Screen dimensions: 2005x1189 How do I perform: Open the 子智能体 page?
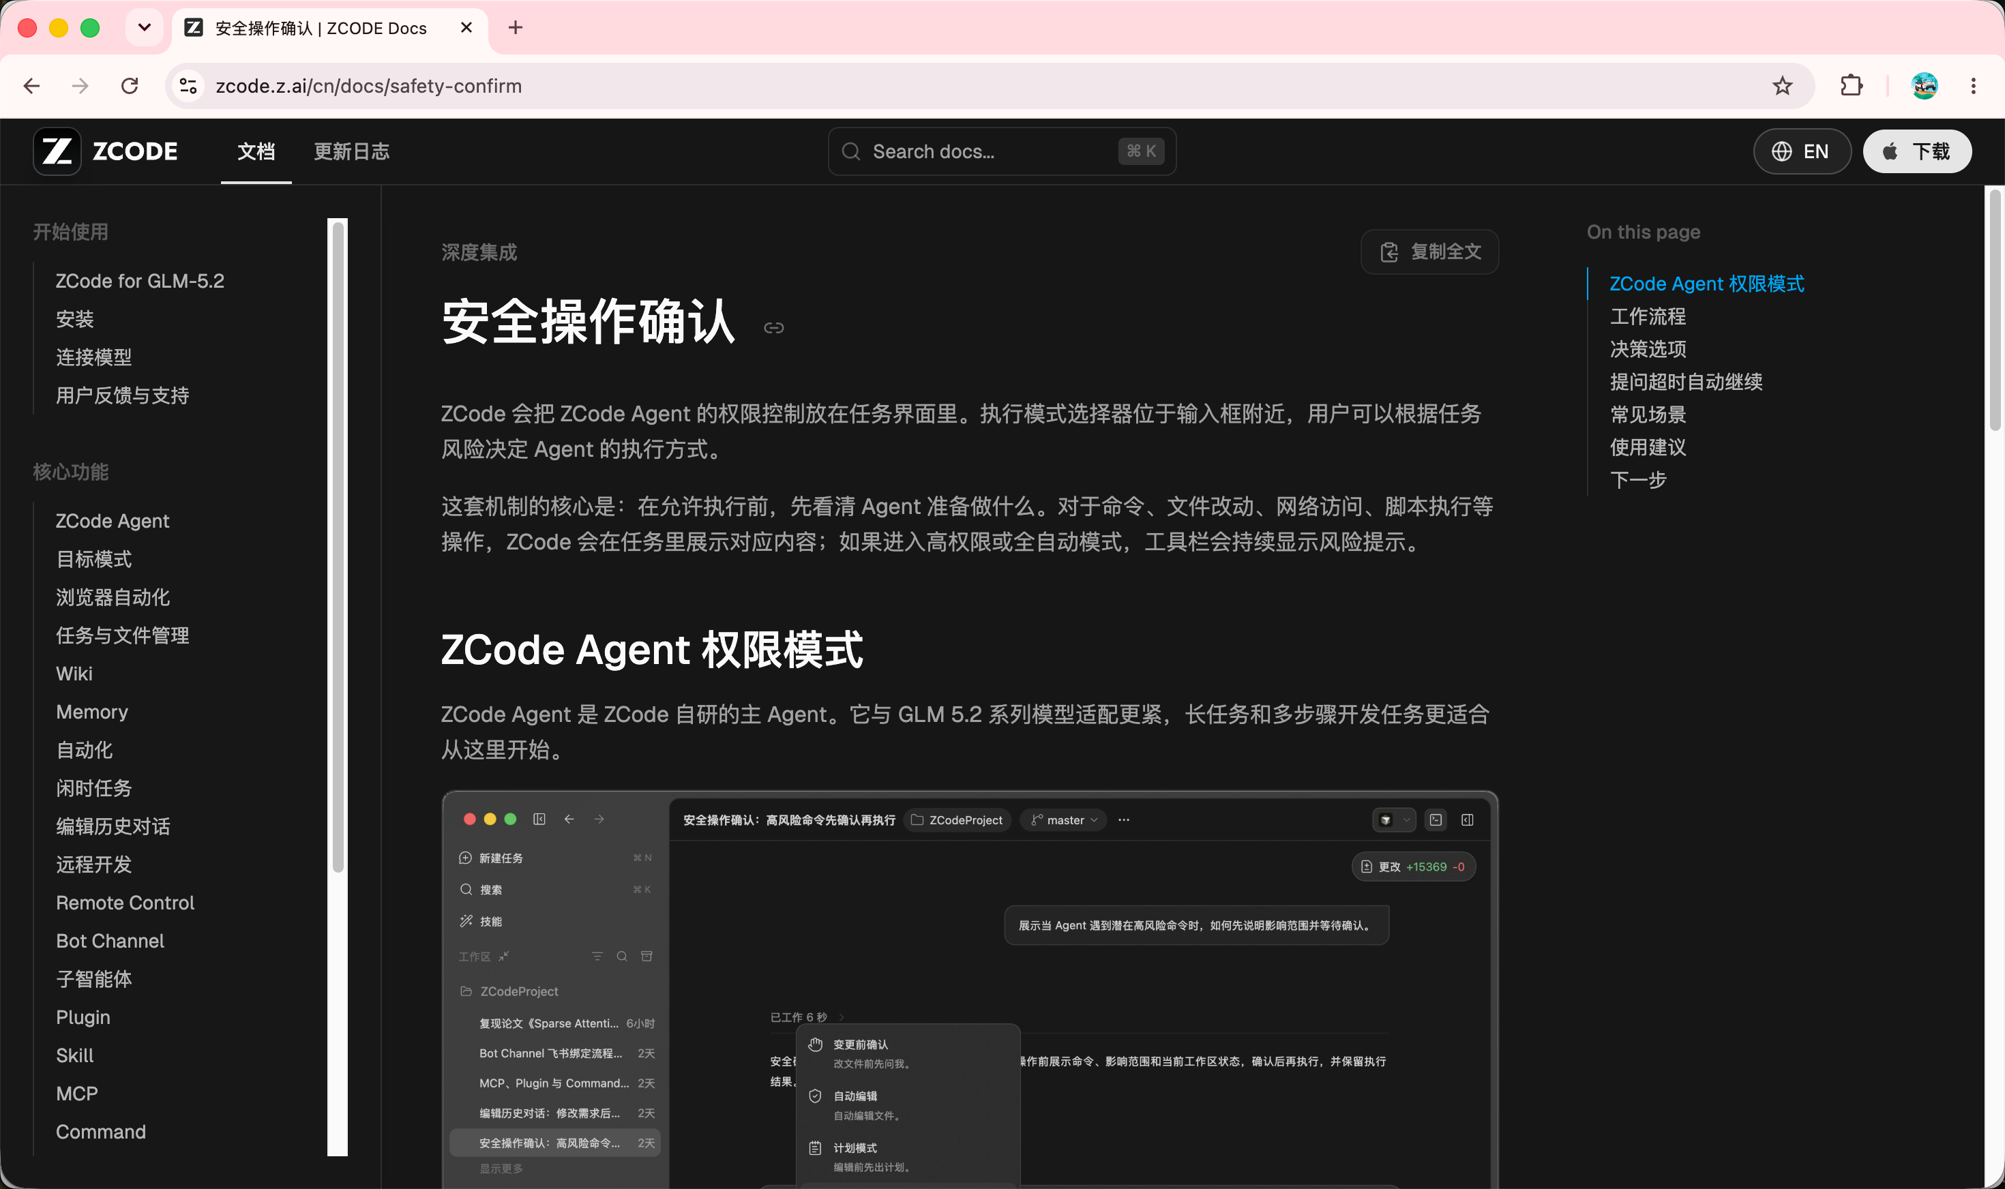pyautogui.click(x=93, y=979)
